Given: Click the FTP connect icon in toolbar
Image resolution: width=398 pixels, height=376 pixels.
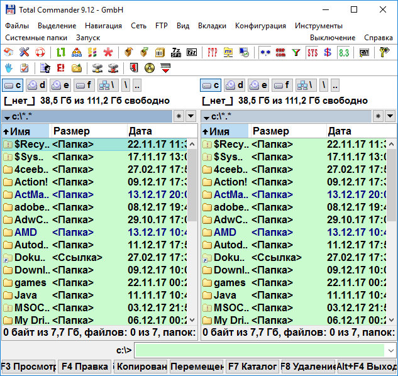Looking at the screenshot, I should 213,52.
